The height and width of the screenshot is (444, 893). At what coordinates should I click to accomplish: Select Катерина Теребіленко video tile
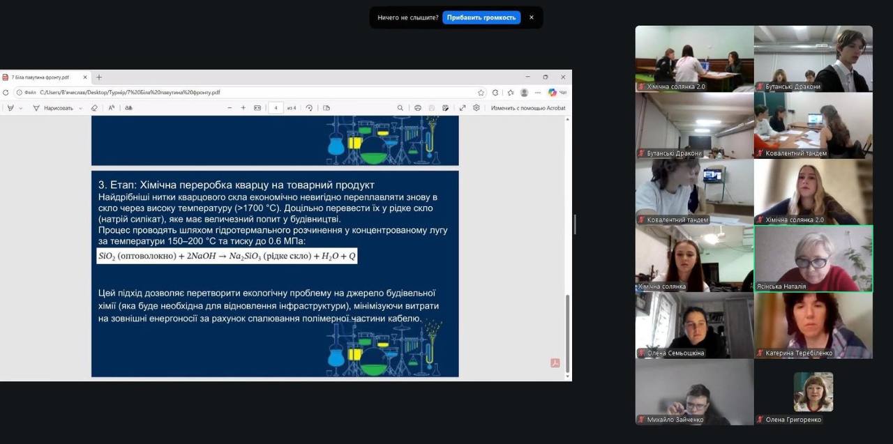click(x=813, y=325)
